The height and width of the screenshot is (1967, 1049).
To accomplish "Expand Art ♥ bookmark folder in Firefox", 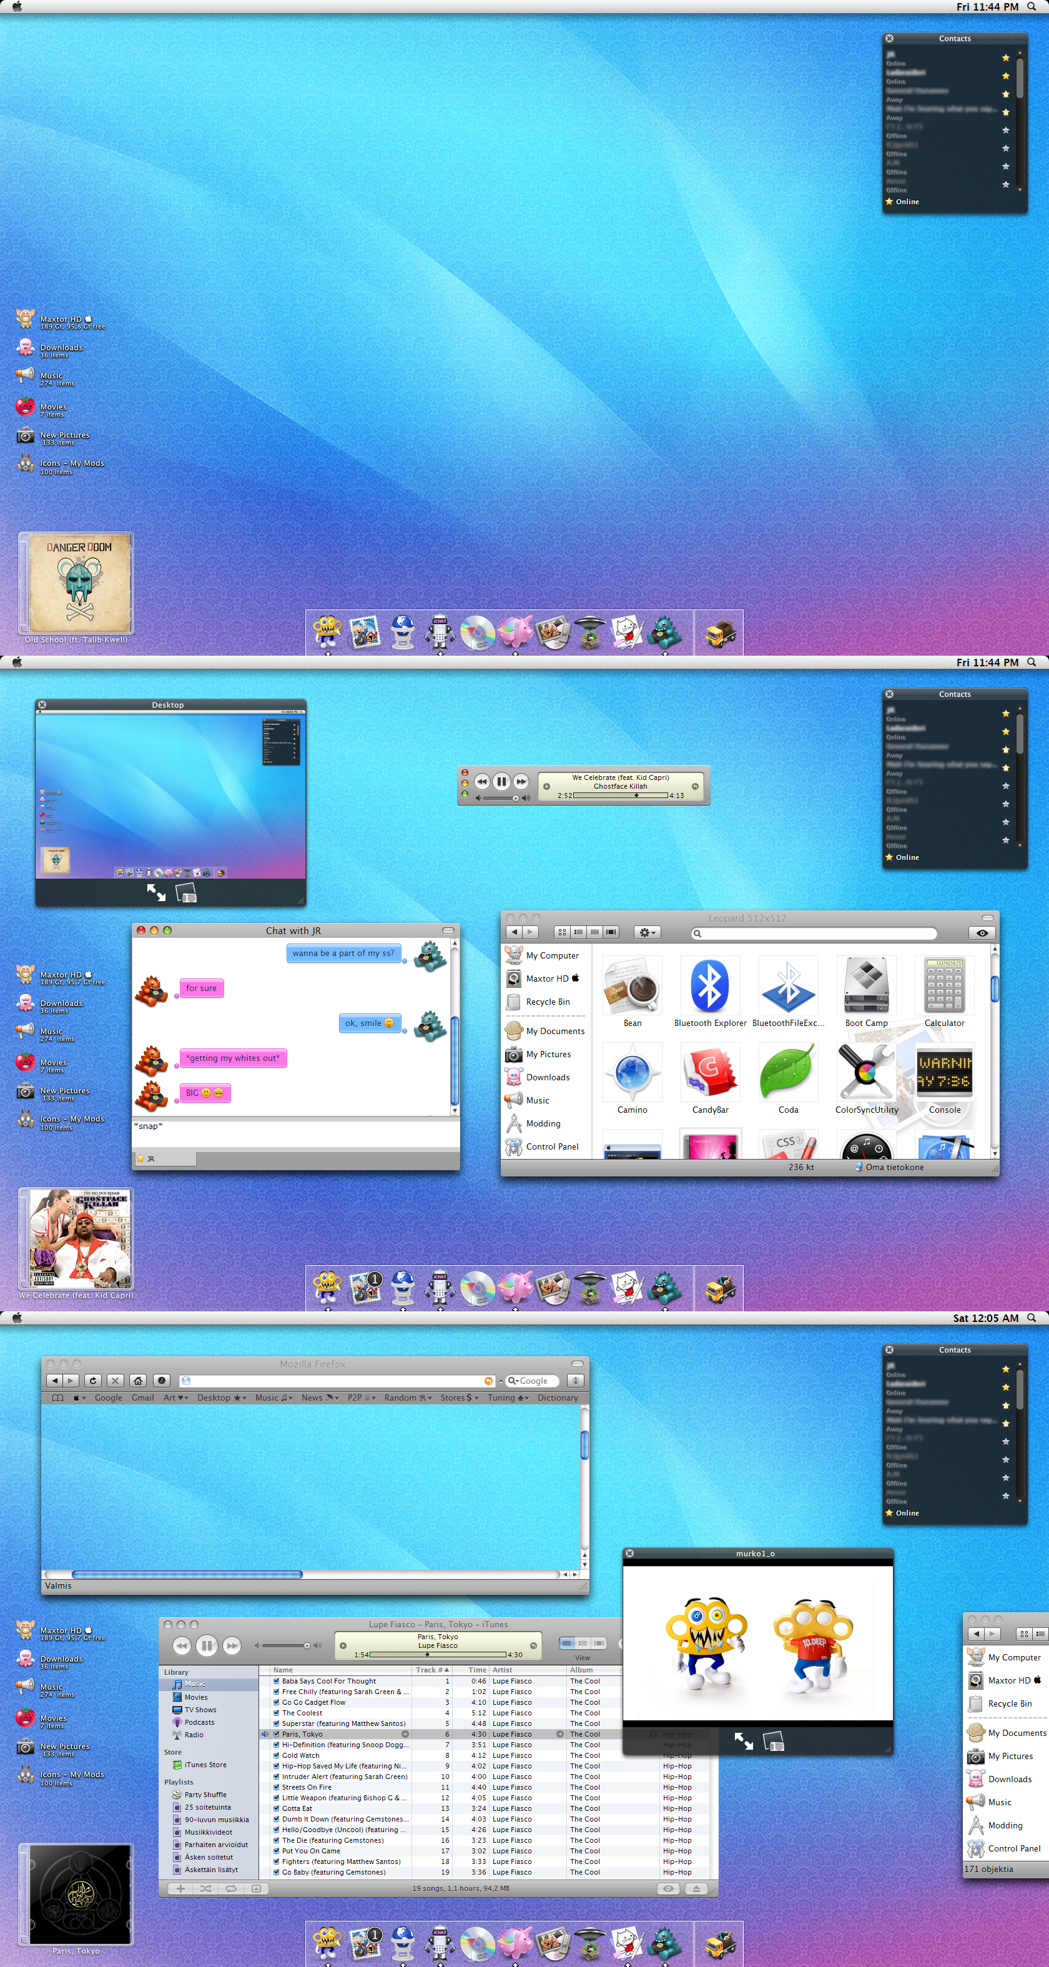I will point(175,1398).
